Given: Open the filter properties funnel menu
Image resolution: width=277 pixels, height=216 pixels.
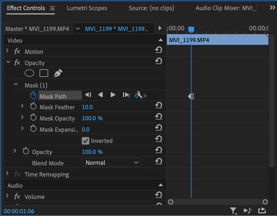Looking at the screenshot, I should pos(233,211).
